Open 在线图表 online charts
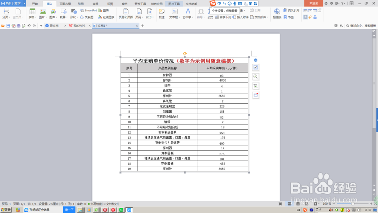 (106, 17)
